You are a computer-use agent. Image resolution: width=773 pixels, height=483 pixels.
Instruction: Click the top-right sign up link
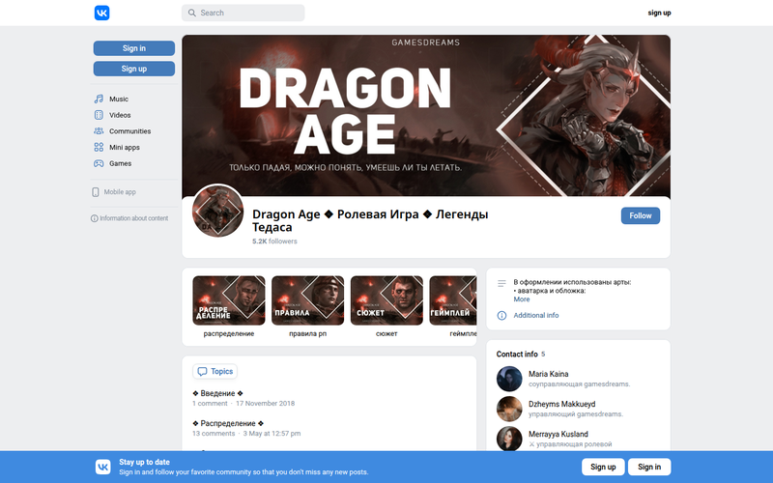[x=659, y=13]
